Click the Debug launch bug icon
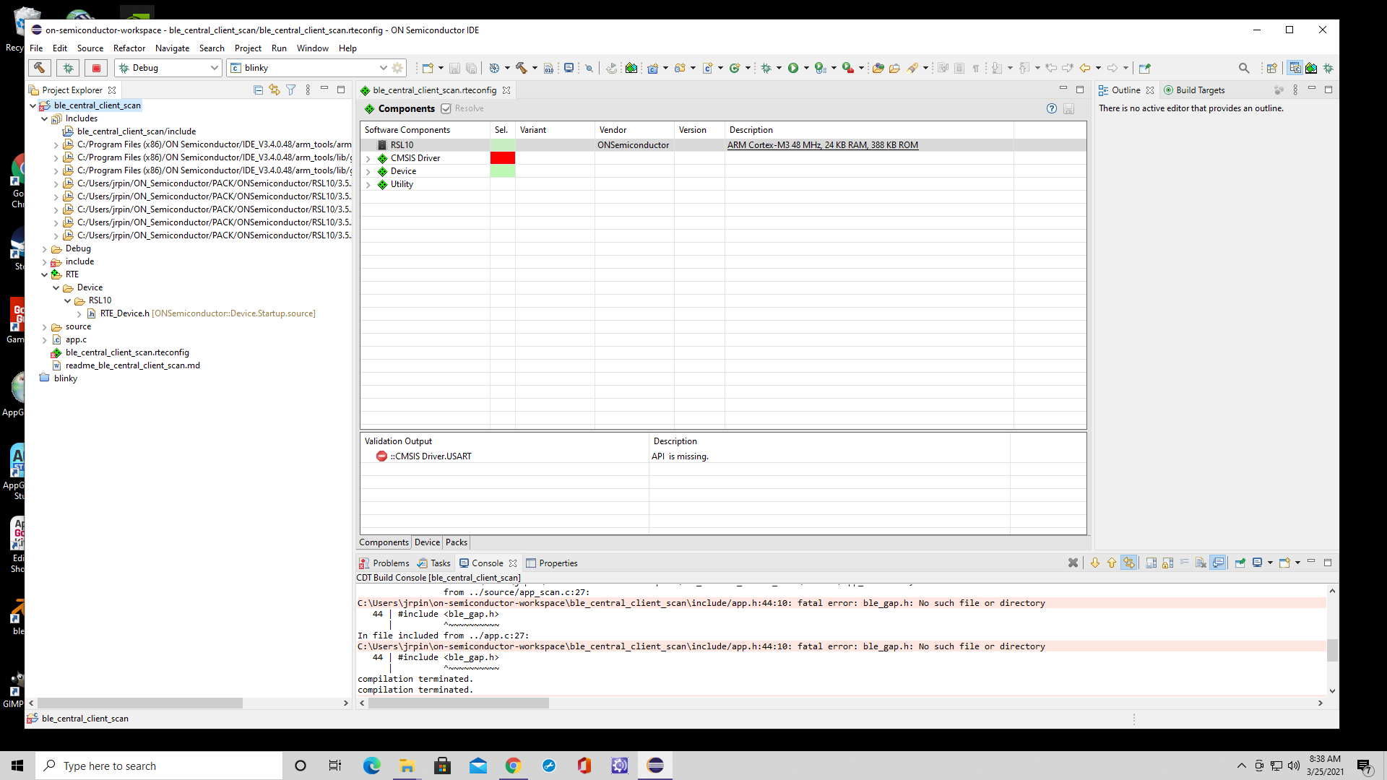The width and height of the screenshot is (1387, 780). [68, 68]
